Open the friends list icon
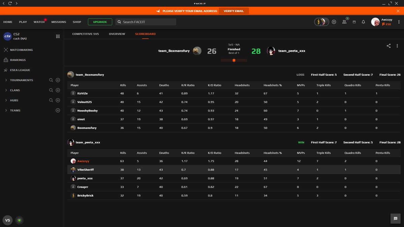404x227 pixels. pos(344,22)
